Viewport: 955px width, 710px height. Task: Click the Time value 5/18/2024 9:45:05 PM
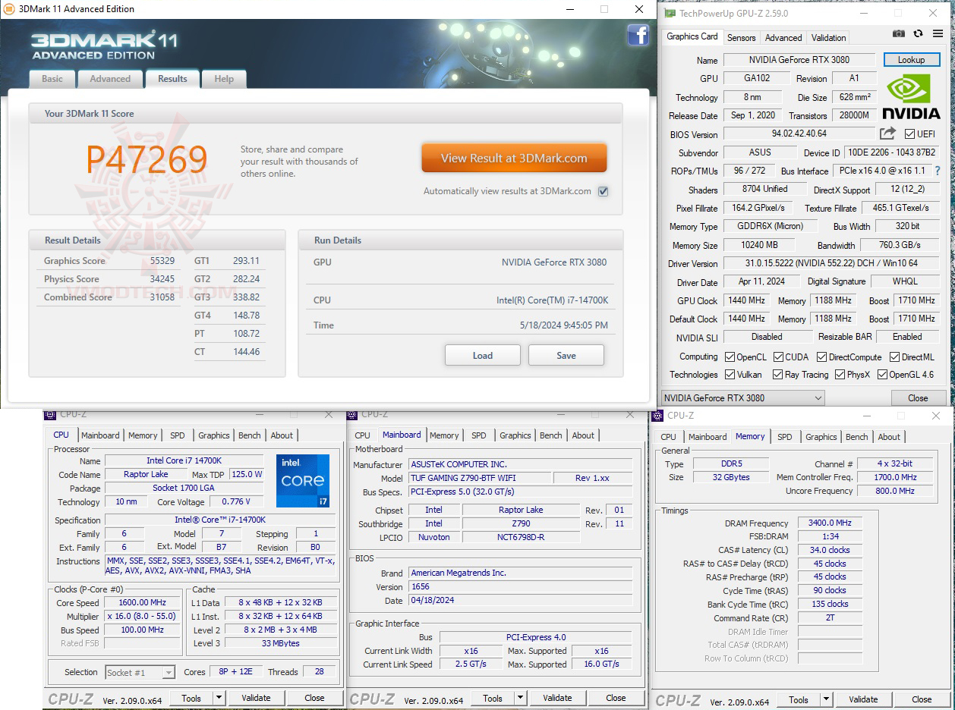coord(564,325)
